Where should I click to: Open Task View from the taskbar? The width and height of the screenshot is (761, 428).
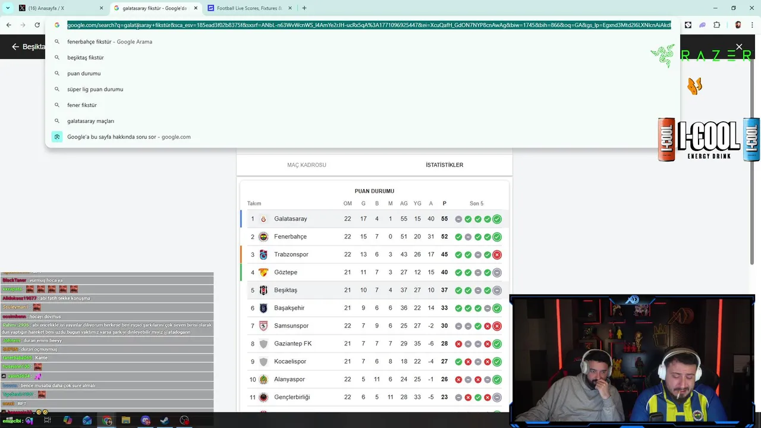click(x=48, y=420)
